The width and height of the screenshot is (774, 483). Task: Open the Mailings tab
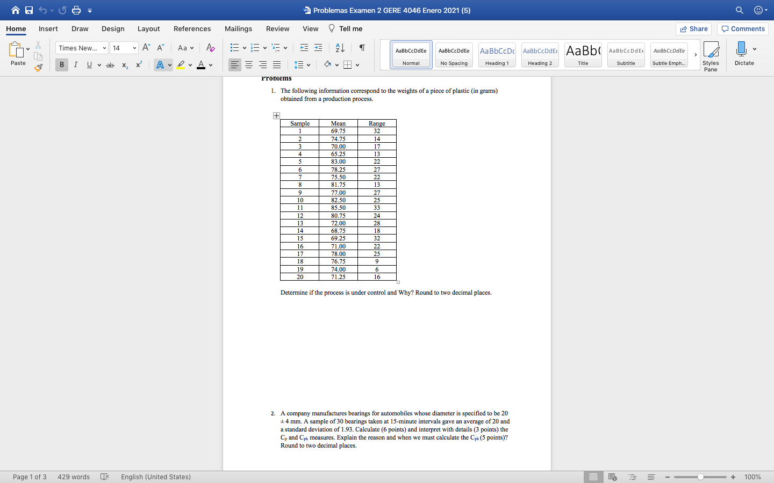(x=238, y=29)
